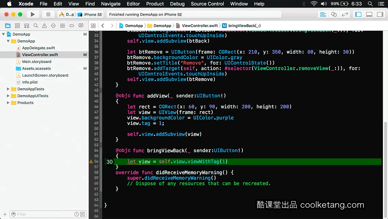Open the volume control in menu bar
This screenshot has height=219, width=388.
point(324,4)
